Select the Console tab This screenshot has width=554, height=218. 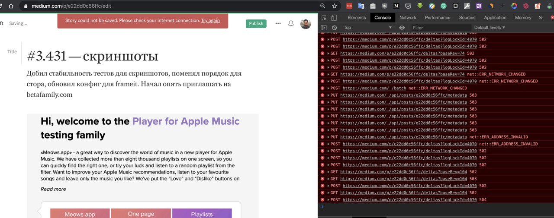point(383,18)
